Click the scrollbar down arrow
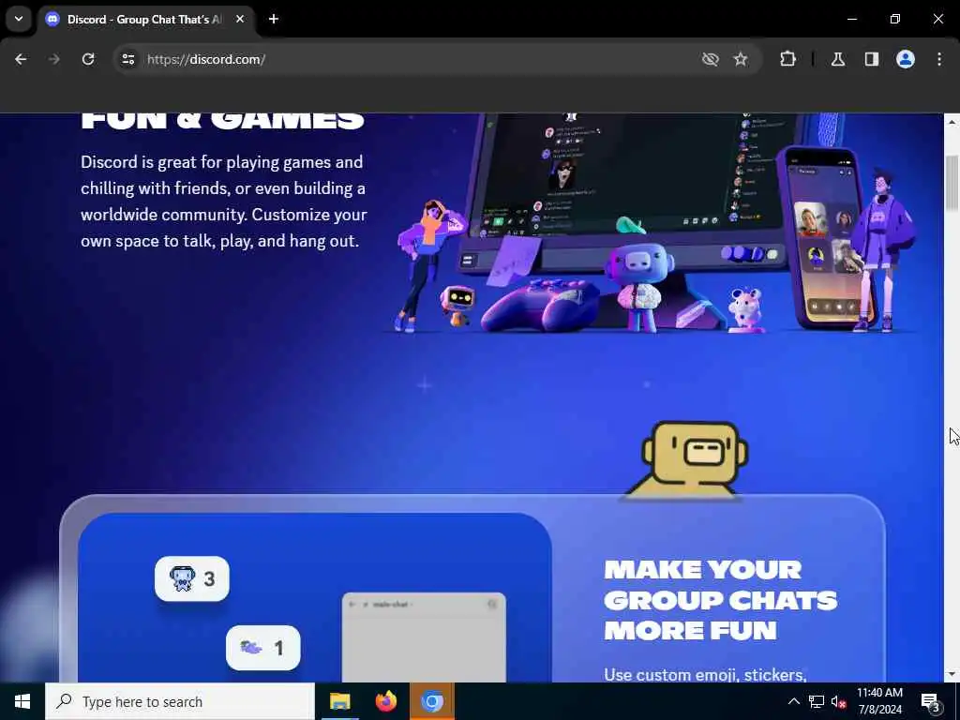 pyautogui.click(x=952, y=675)
